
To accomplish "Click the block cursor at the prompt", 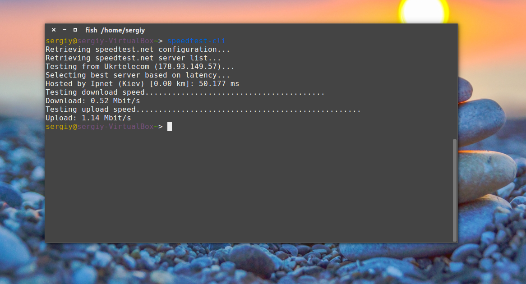I will pyautogui.click(x=170, y=127).
